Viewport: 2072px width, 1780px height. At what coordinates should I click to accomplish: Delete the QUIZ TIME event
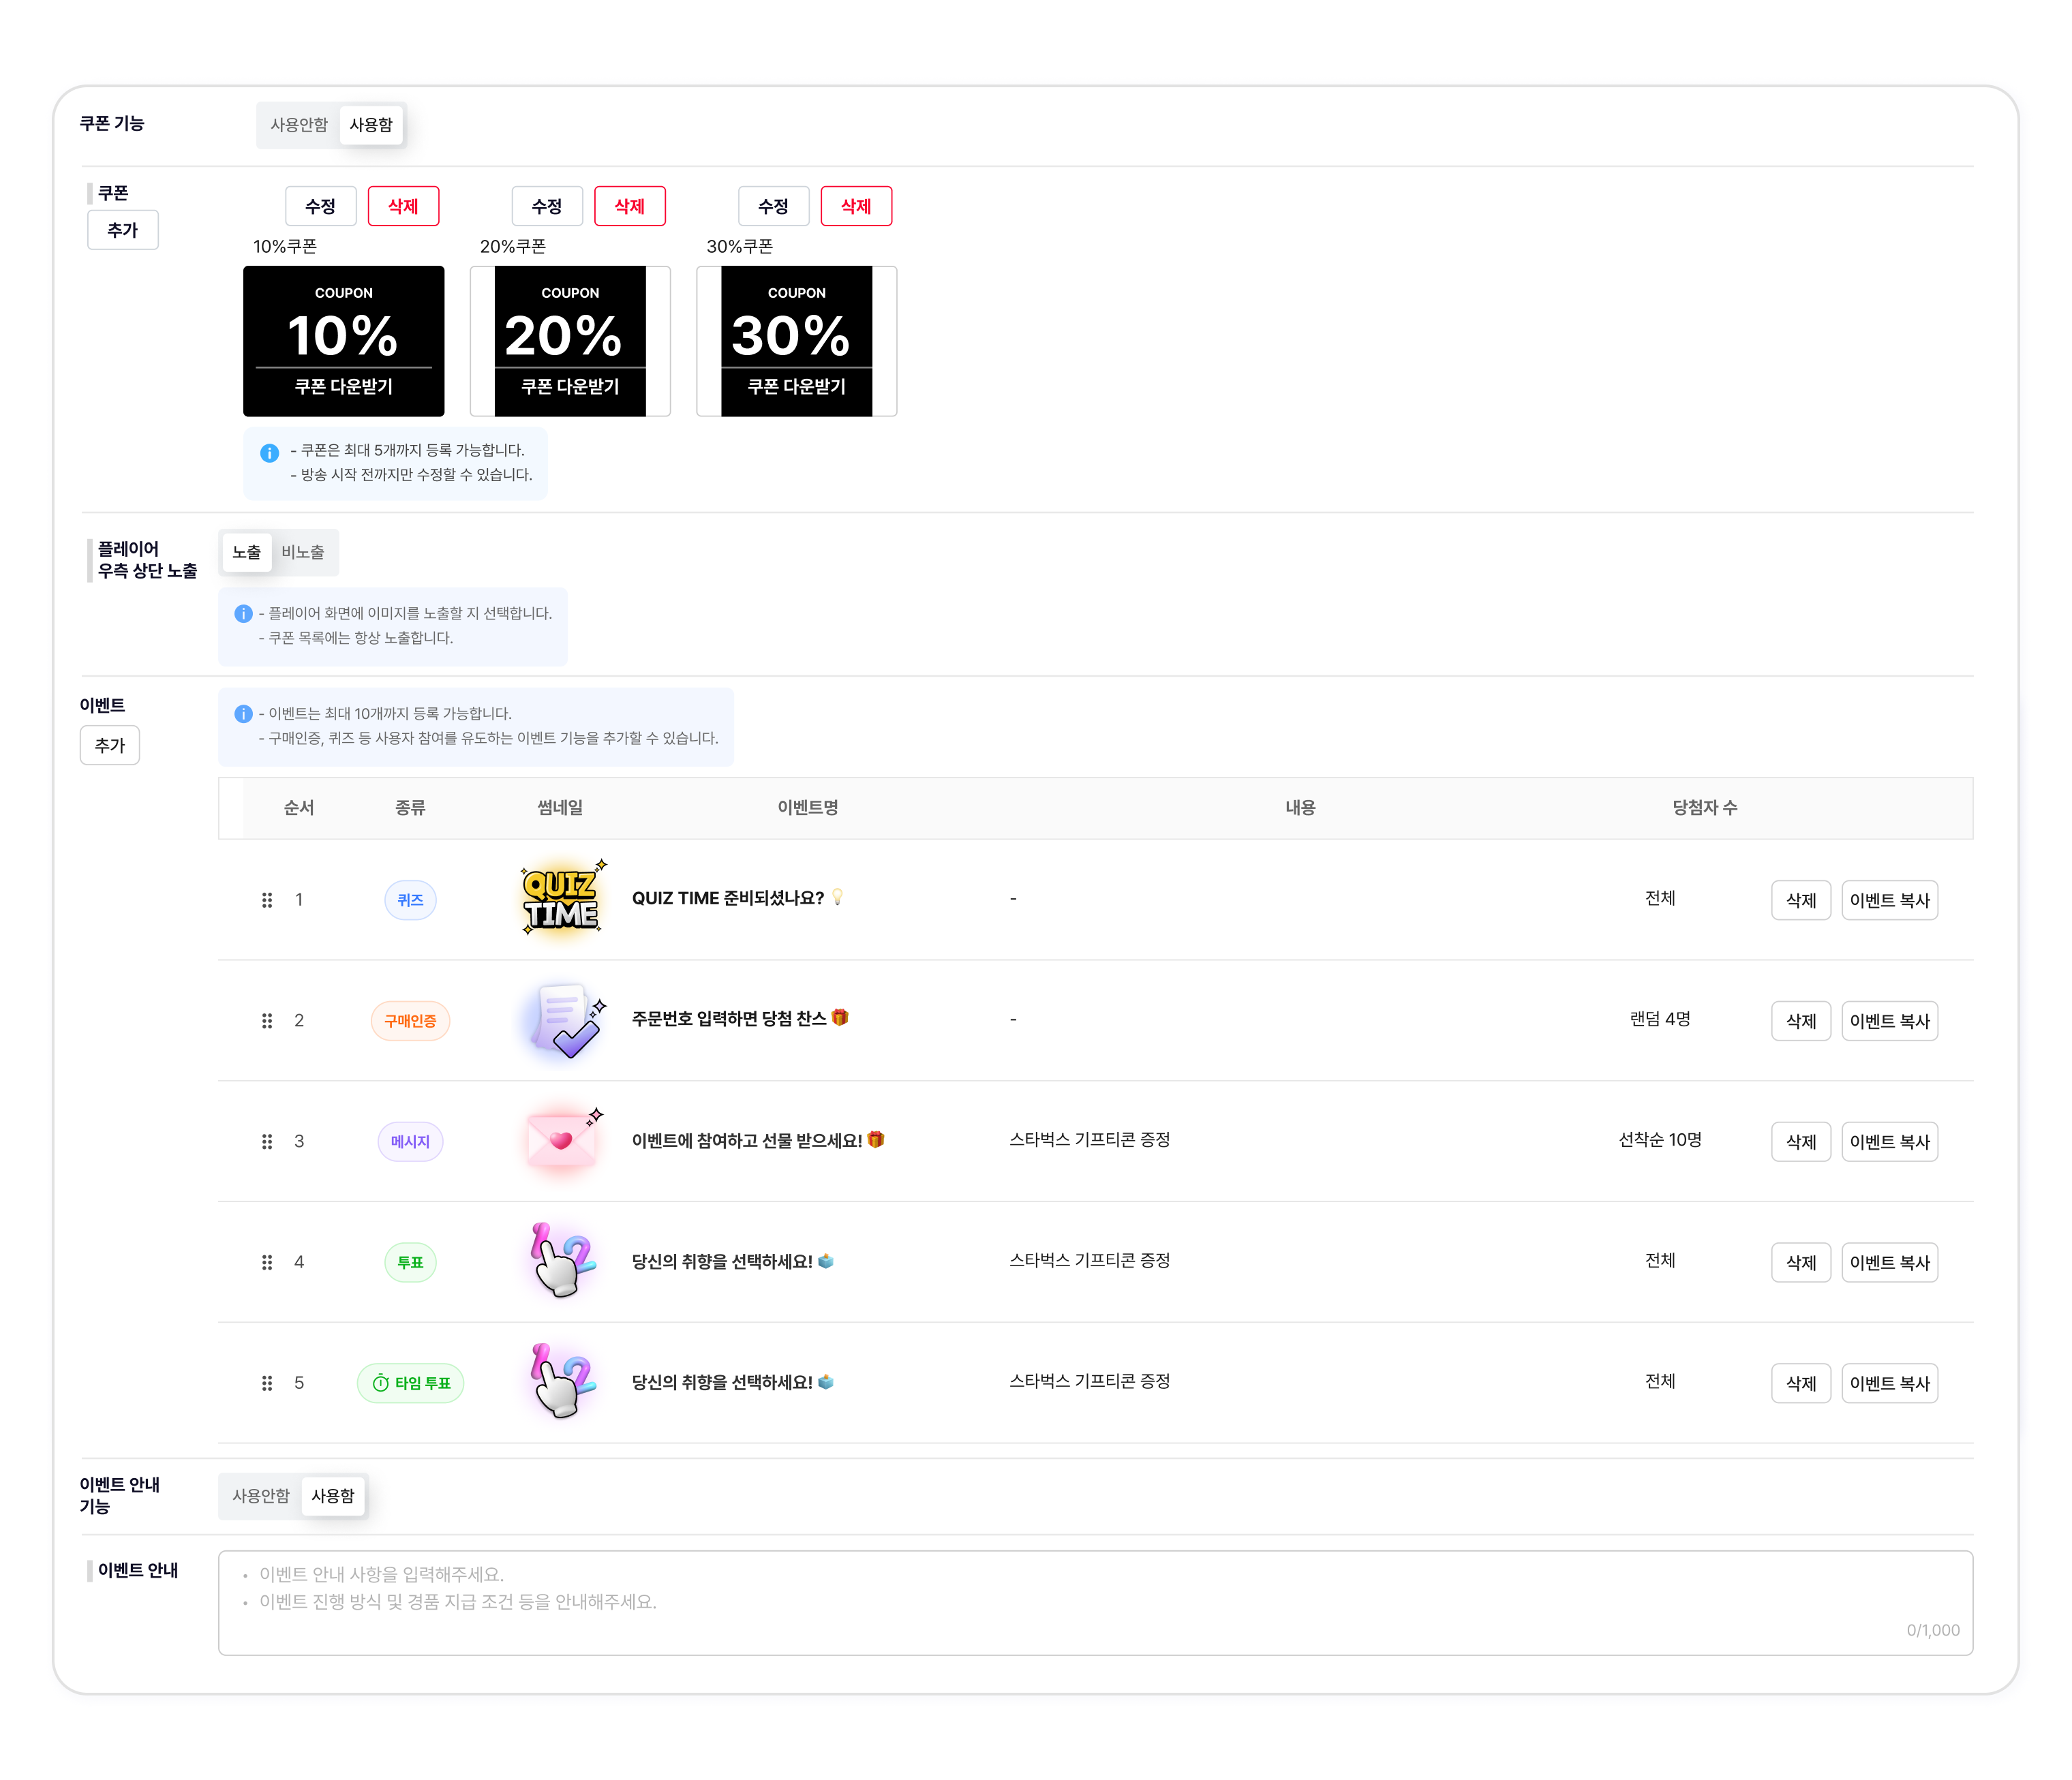[1801, 900]
